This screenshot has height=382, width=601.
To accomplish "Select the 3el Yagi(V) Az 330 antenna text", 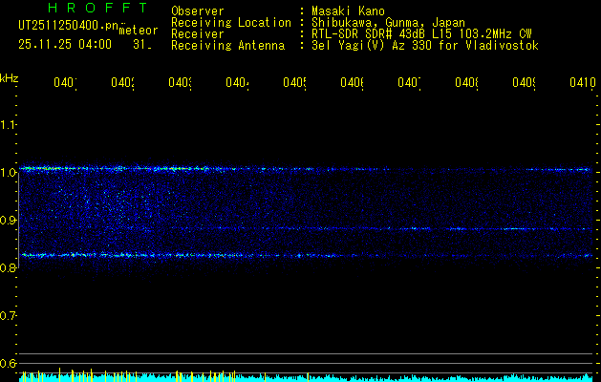I will click(425, 46).
